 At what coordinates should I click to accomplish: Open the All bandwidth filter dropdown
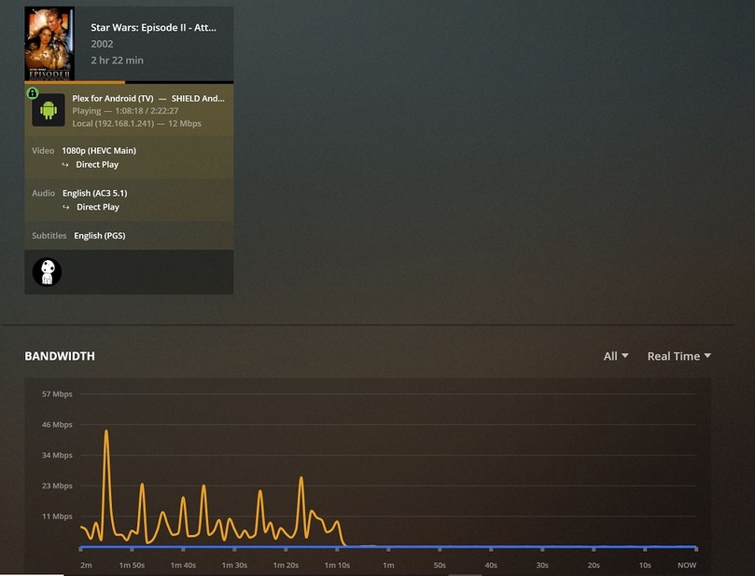click(x=616, y=356)
